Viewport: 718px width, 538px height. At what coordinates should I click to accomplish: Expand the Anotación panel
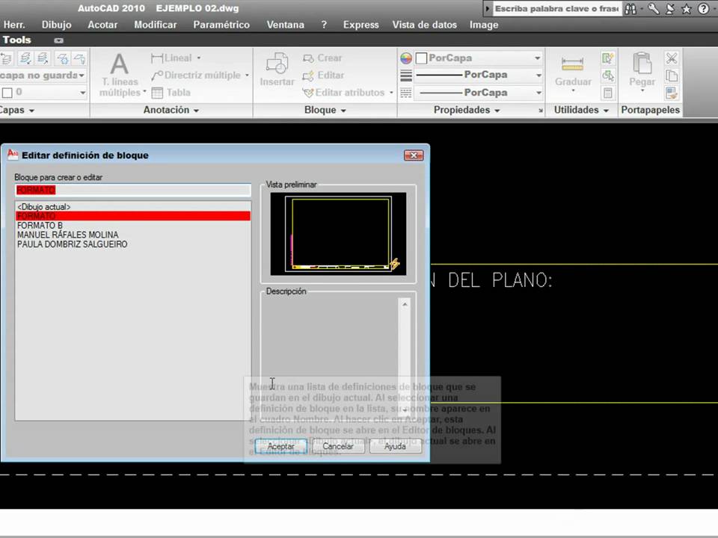171,111
